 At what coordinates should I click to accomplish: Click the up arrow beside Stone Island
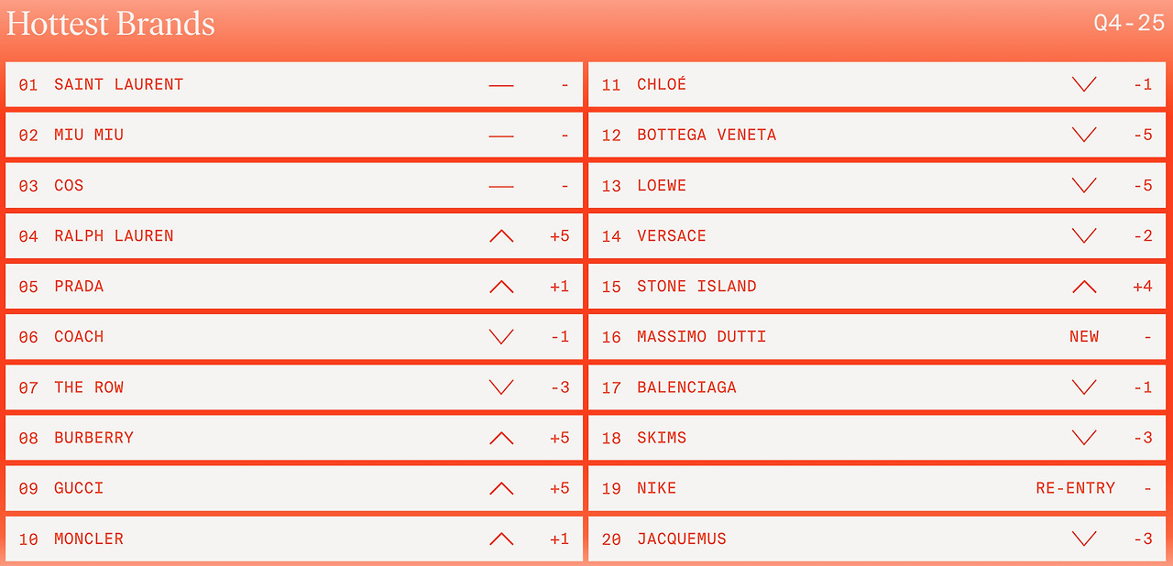(1084, 286)
